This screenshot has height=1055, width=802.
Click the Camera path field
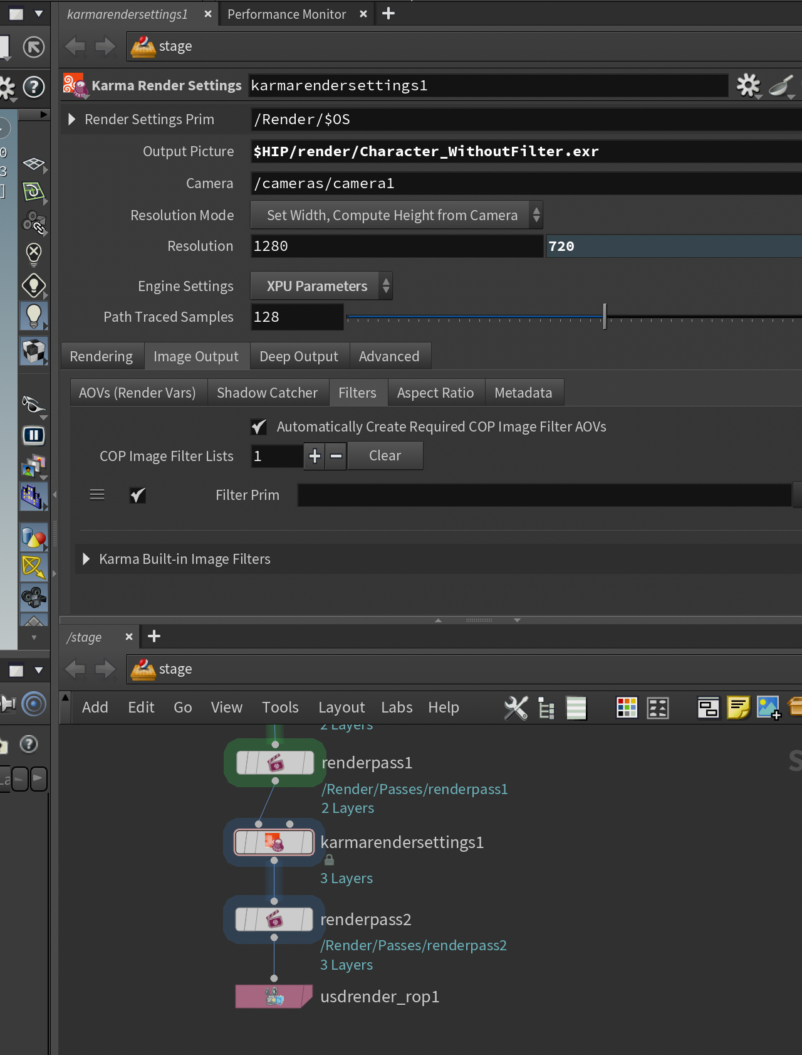pyautogui.click(x=526, y=183)
